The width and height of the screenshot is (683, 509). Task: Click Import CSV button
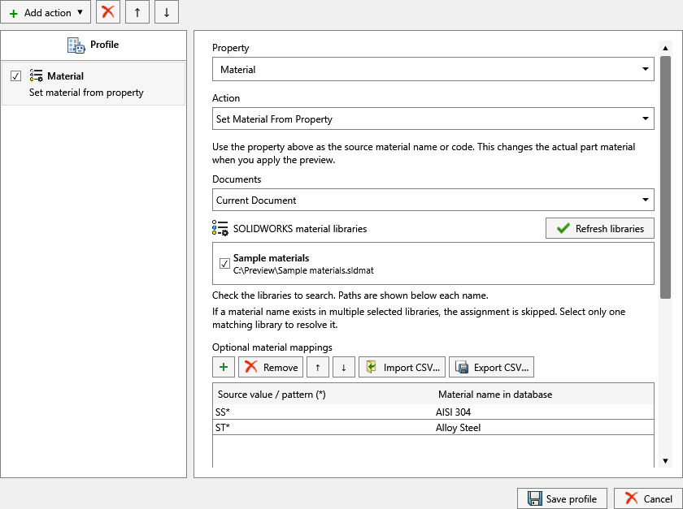click(402, 367)
